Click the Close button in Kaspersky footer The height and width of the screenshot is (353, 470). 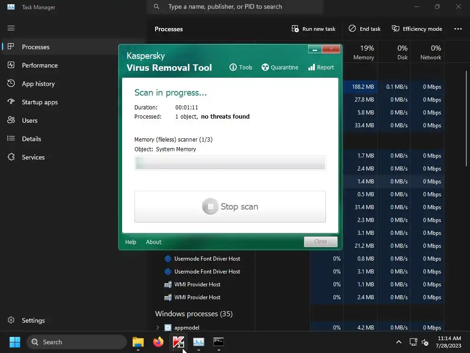pos(321,242)
